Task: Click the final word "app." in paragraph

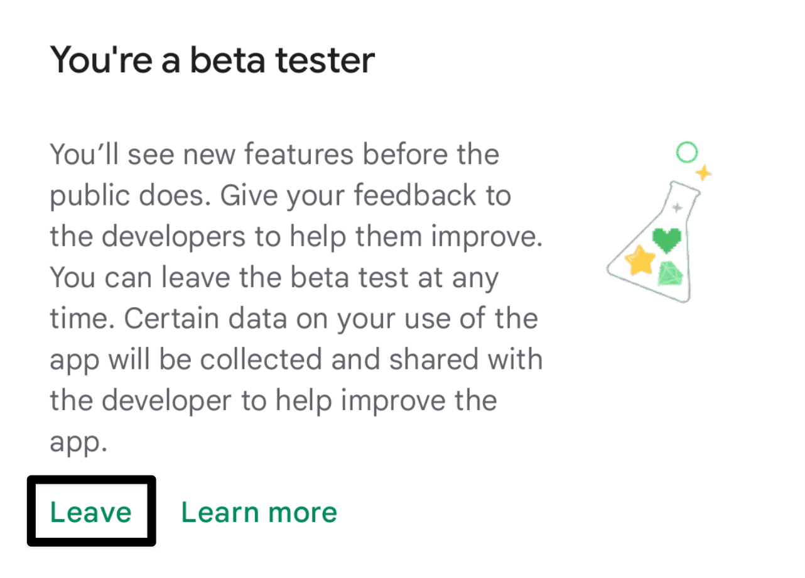Action: tap(79, 444)
